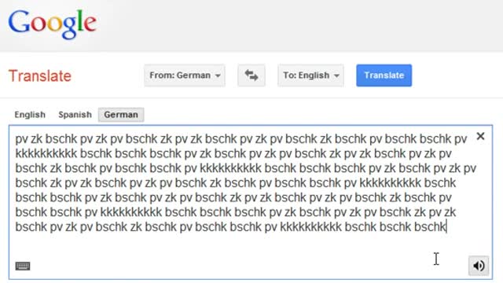Click the Google logo
Viewport: 503px width, 283px height.
(53, 24)
